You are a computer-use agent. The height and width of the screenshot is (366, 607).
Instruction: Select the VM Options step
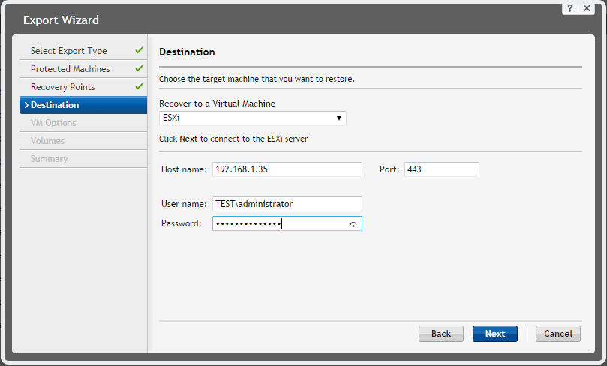83,123
